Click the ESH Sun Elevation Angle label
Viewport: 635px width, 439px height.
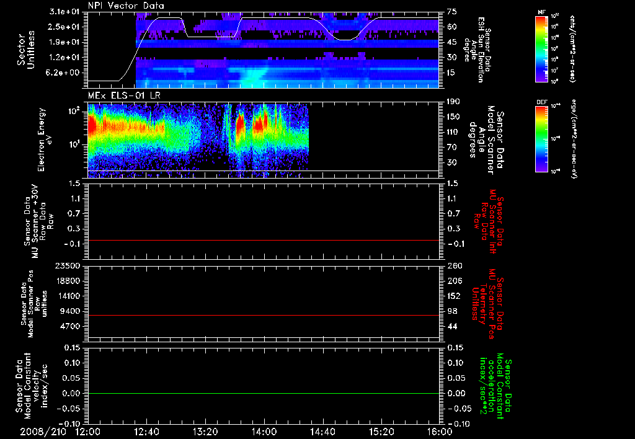[x=477, y=50]
